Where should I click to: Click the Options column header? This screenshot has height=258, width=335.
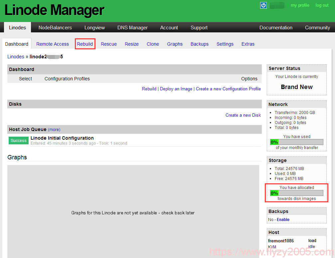(249, 79)
